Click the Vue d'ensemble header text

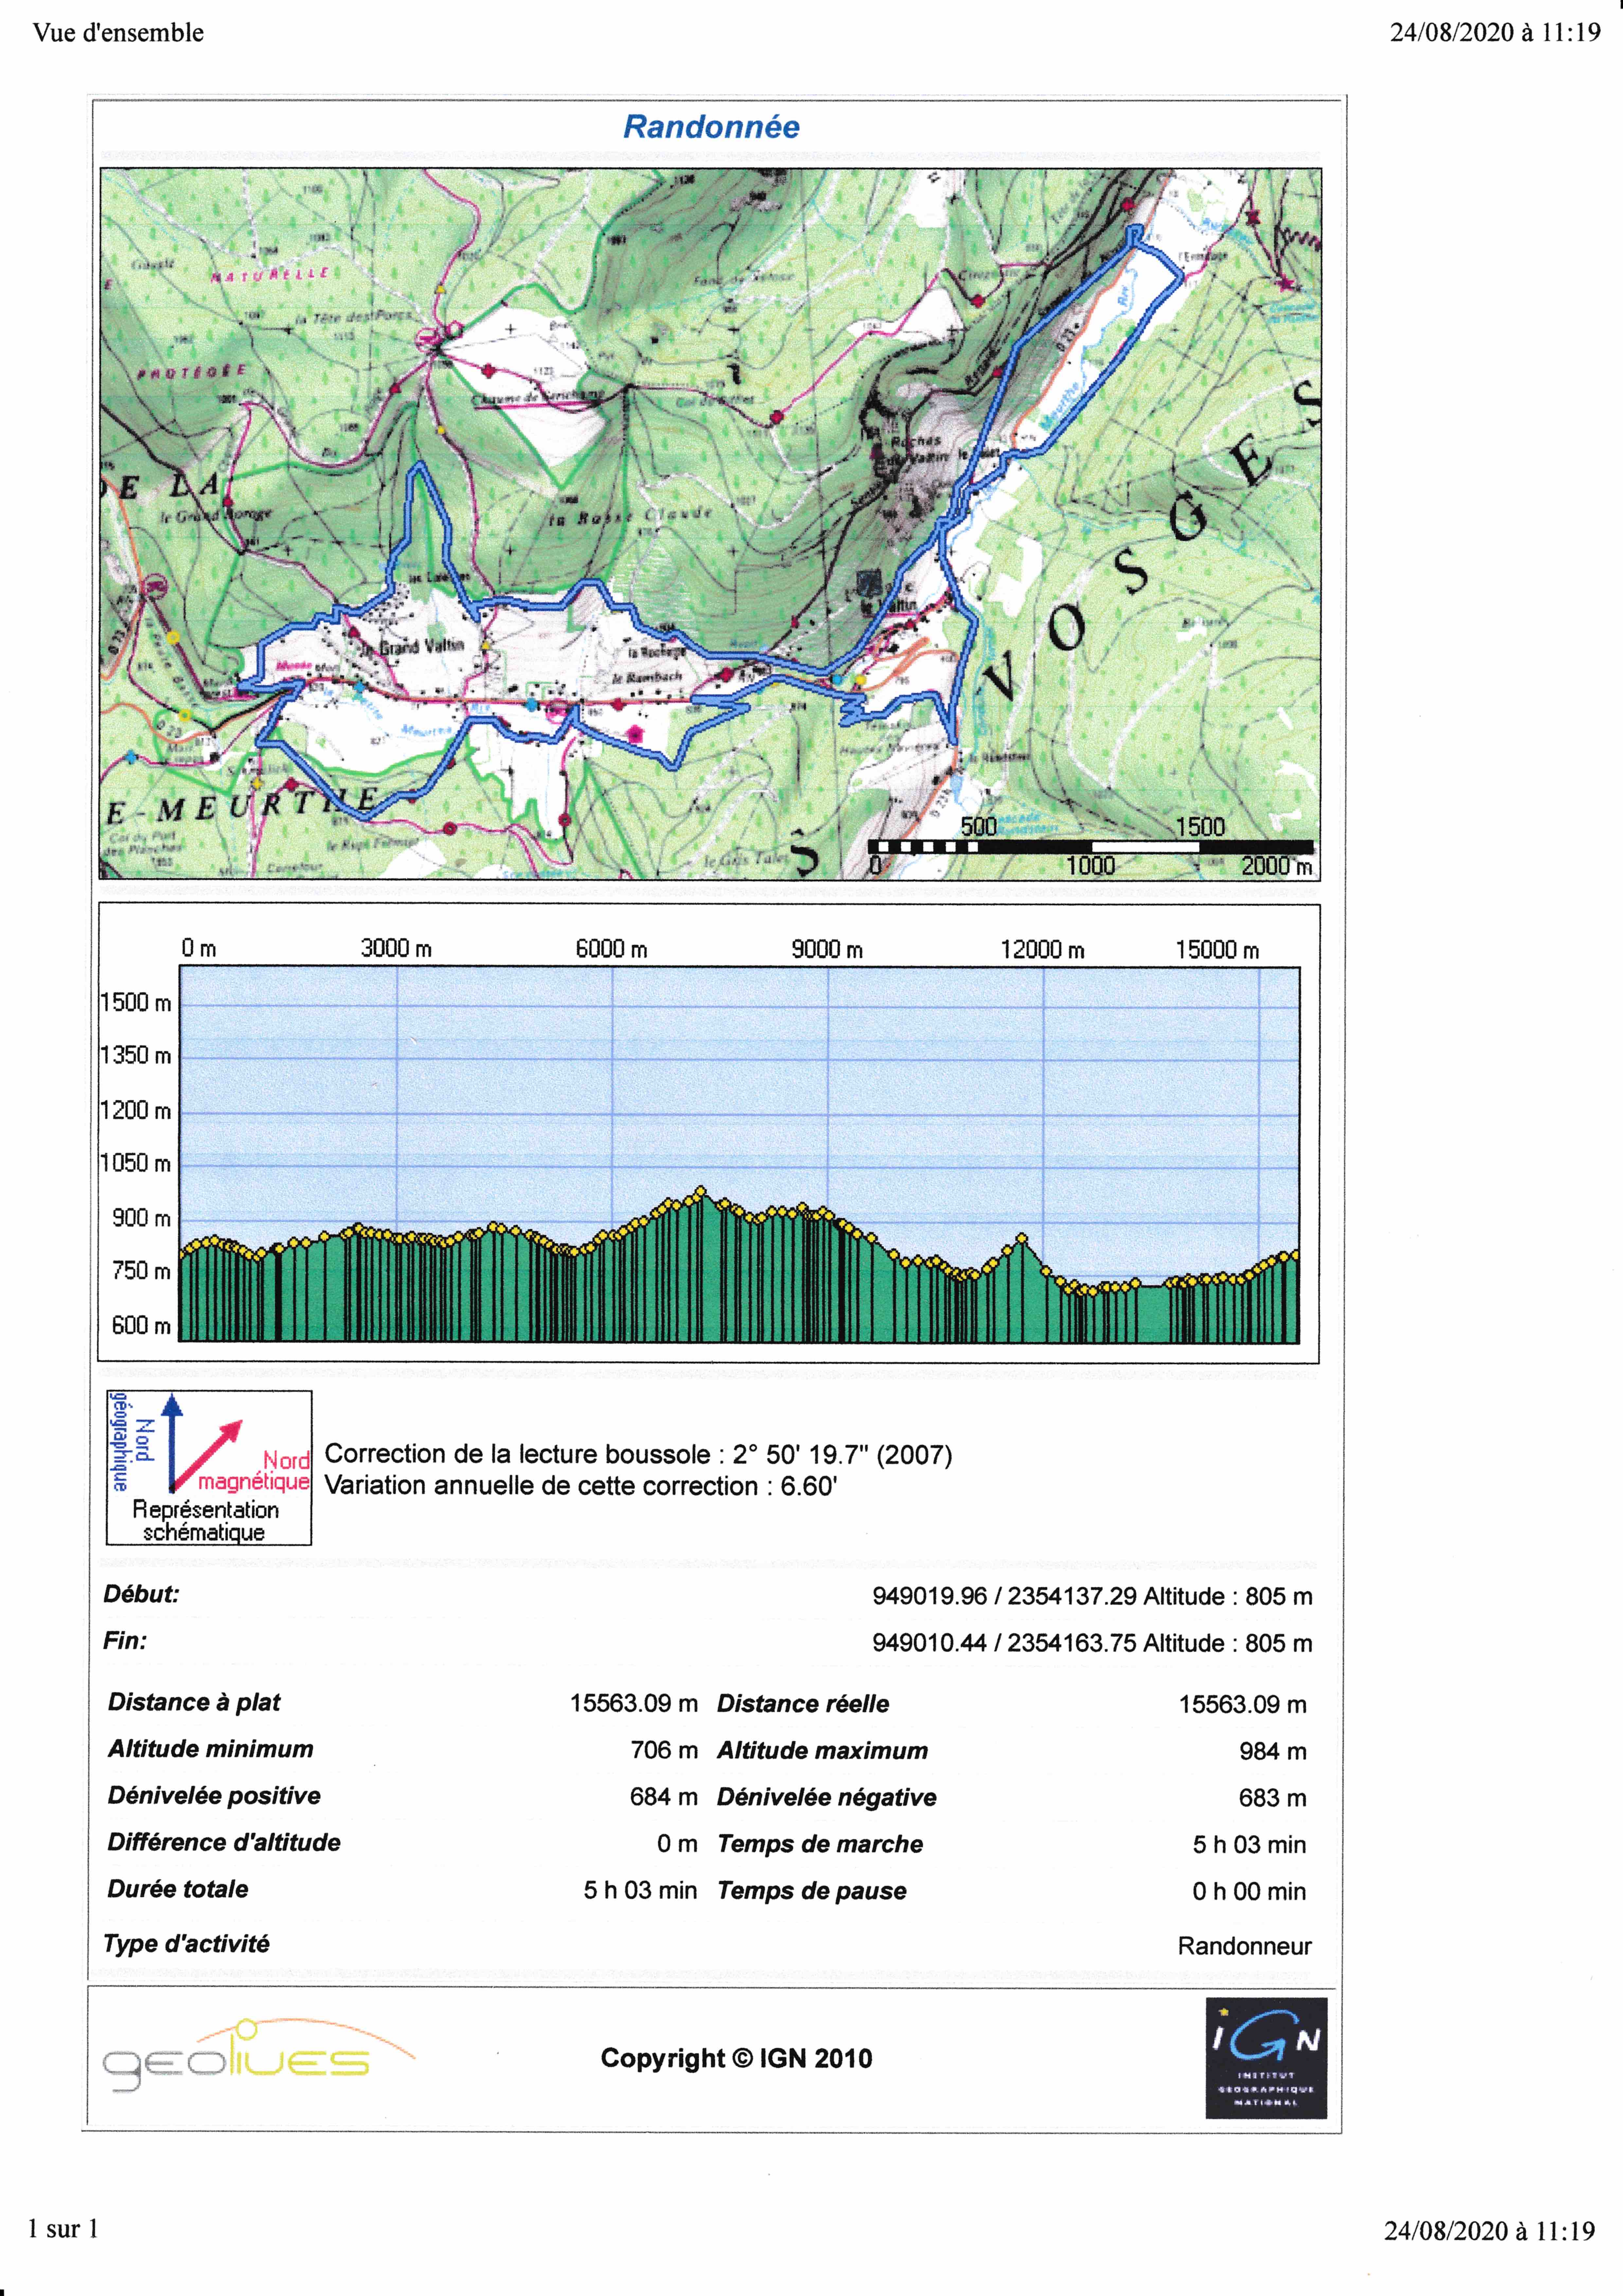coord(118,33)
